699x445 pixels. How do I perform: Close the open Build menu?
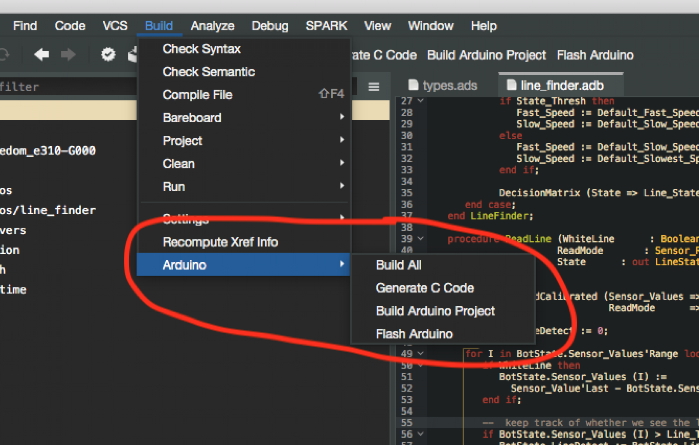tap(159, 26)
